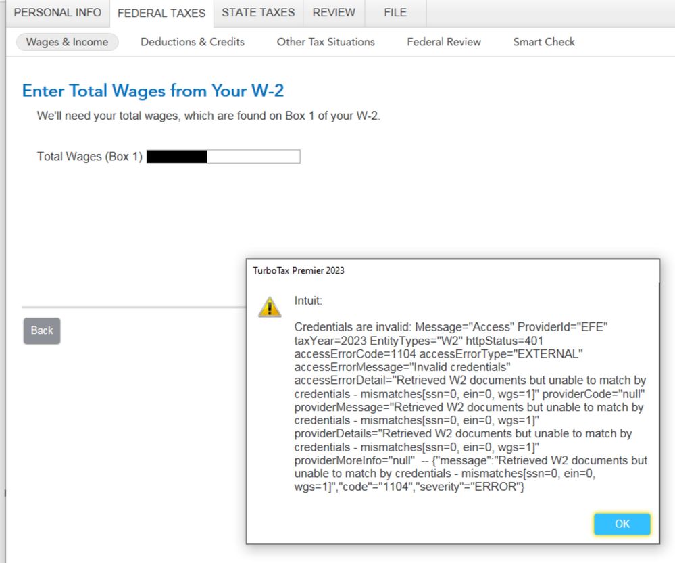The height and width of the screenshot is (563, 675).
Task: Dismiss the error dialog with OK
Action: coord(622,524)
